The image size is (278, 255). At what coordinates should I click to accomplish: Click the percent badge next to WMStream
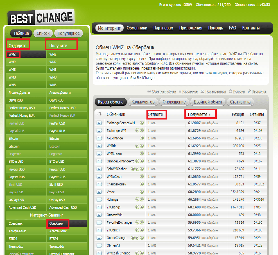142,153
